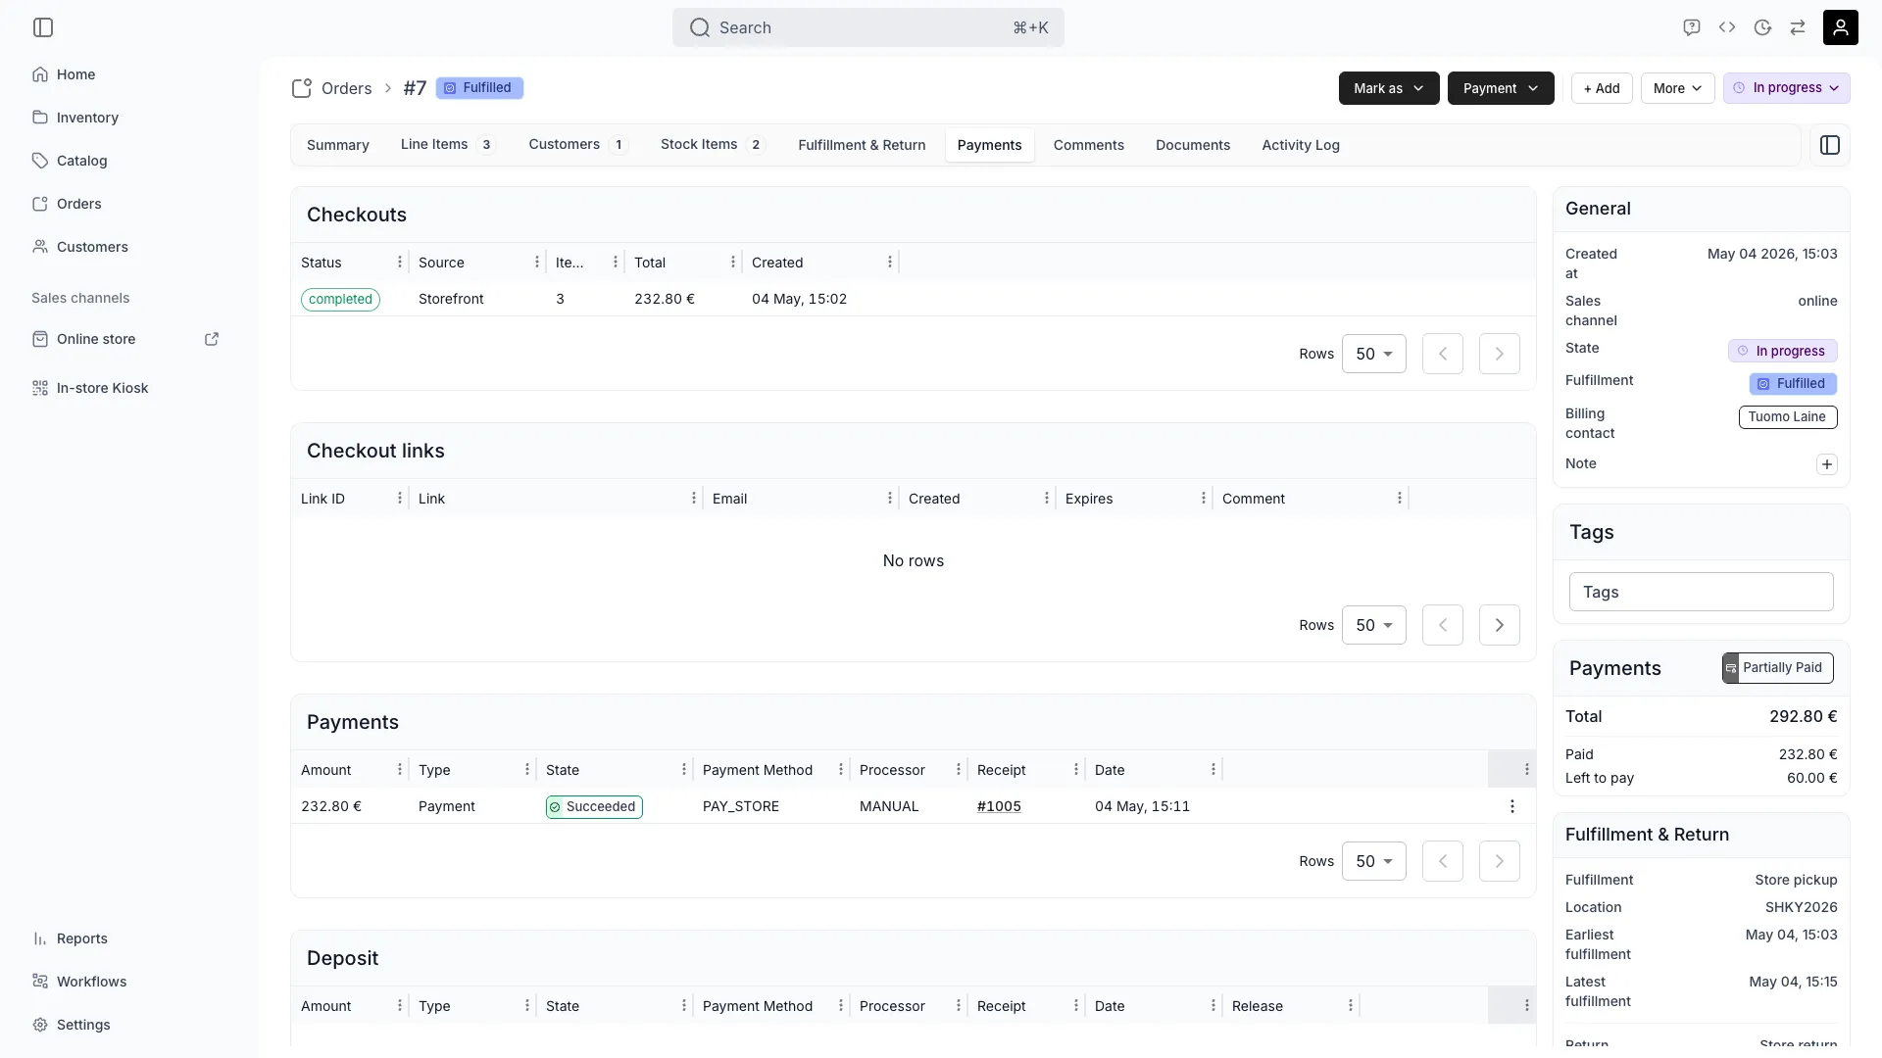Switch to the Summary tab
Image resolution: width=1882 pixels, height=1058 pixels.
point(337,145)
